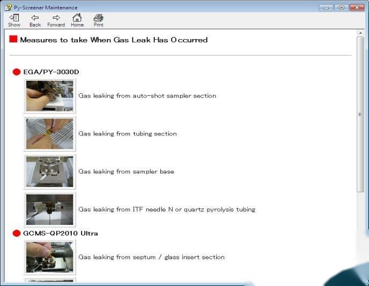Screen dimensions: 369x286
Task: Click the GCMS-QP2010 Ultra section heading
Action: pos(61,234)
